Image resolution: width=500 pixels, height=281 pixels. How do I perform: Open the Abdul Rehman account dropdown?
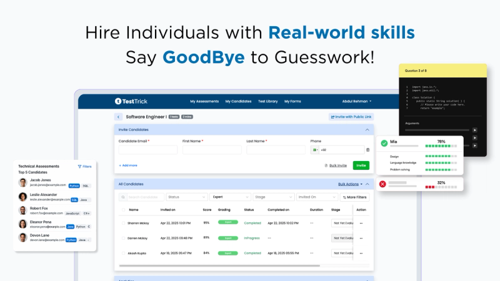click(x=357, y=101)
